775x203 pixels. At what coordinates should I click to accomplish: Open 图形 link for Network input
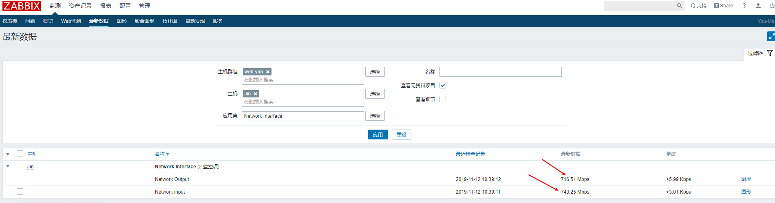[x=746, y=192]
